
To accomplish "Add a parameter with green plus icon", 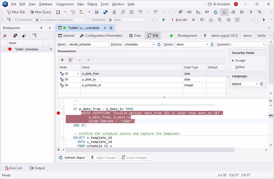I will (62, 60).
